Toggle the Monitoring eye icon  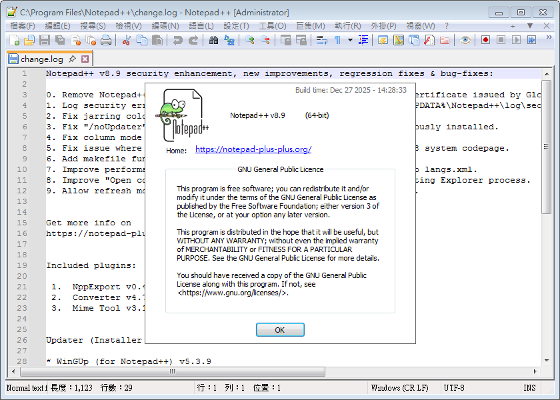point(465,40)
